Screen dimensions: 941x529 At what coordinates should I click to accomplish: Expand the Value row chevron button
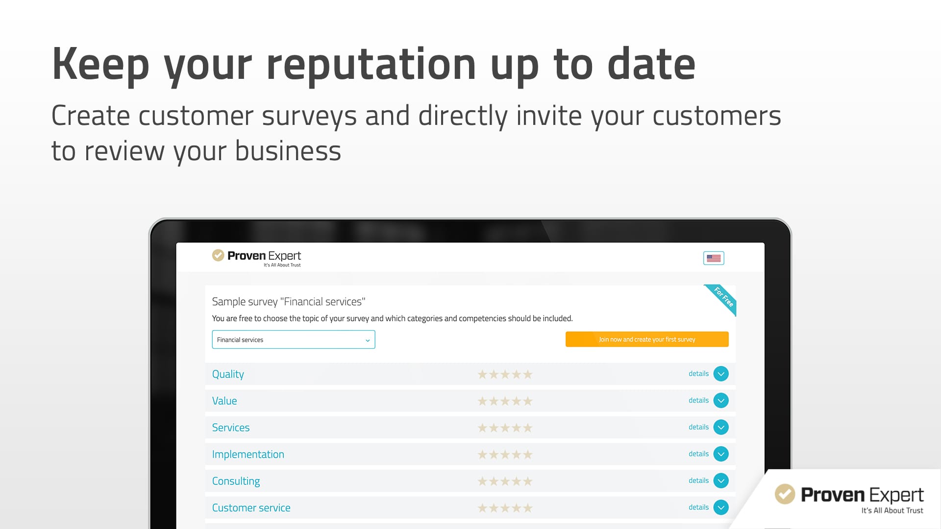tap(721, 401)
